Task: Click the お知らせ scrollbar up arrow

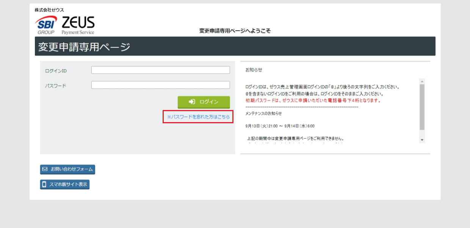Action: click(422, 81)
